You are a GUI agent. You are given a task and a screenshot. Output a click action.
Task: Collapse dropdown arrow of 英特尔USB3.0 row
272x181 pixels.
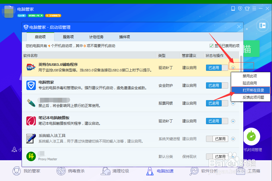pos(233,68)
